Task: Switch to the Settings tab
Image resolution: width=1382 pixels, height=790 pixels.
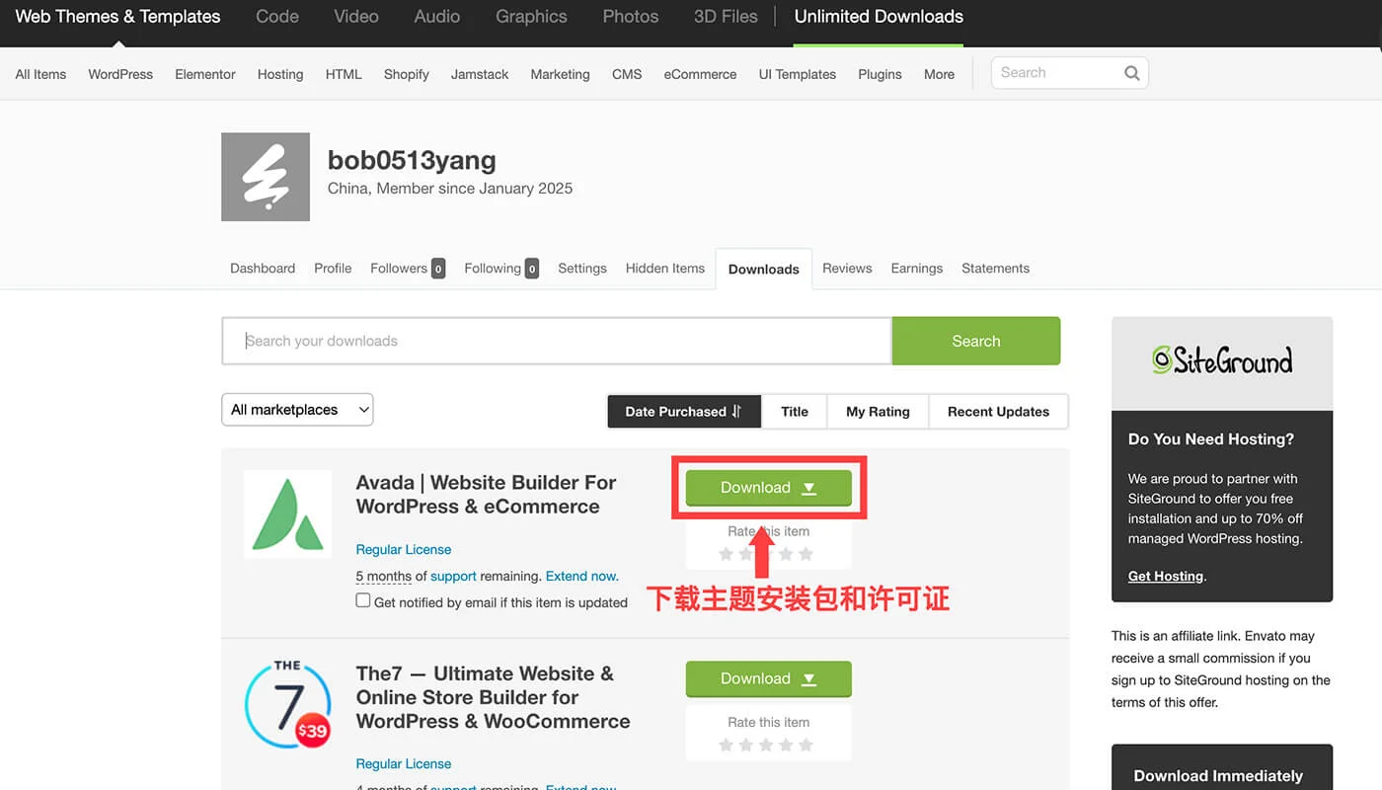Action: pyautogui.click(x=581, y=269)
